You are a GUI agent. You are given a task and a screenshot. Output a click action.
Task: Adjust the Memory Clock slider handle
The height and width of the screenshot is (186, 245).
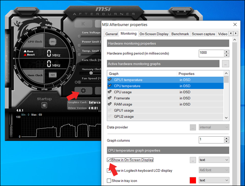91,73
